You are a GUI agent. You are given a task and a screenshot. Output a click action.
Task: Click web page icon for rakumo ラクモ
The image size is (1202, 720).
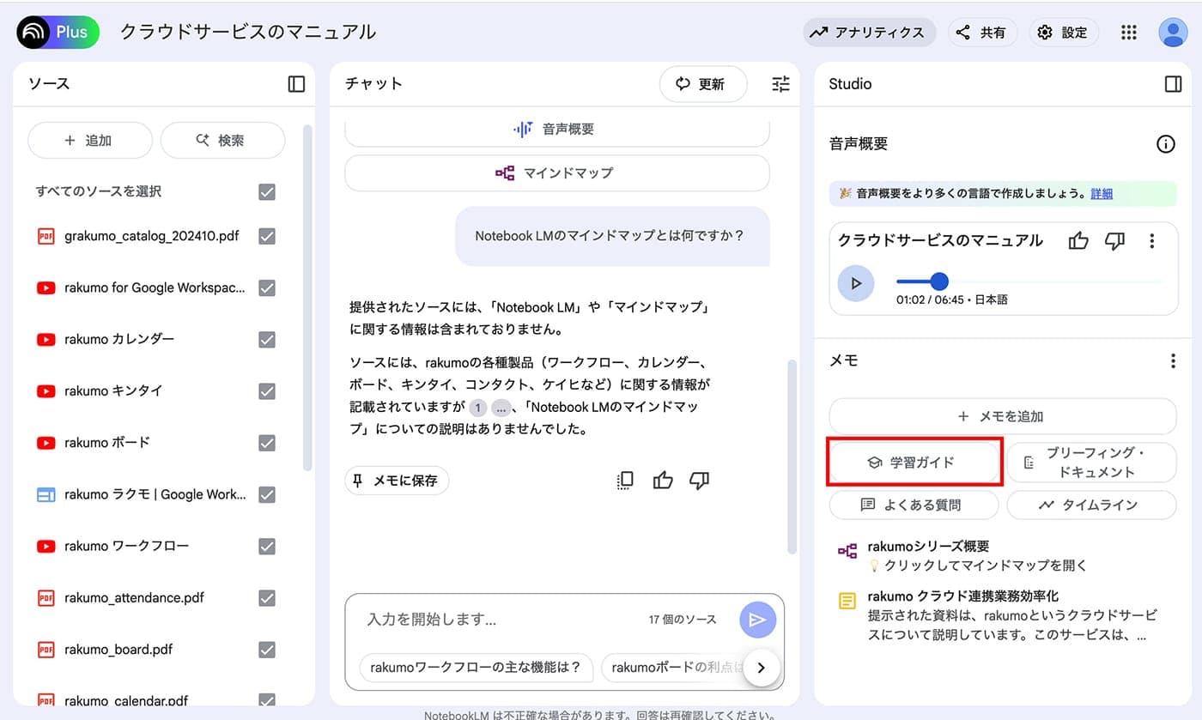(46, 494)
